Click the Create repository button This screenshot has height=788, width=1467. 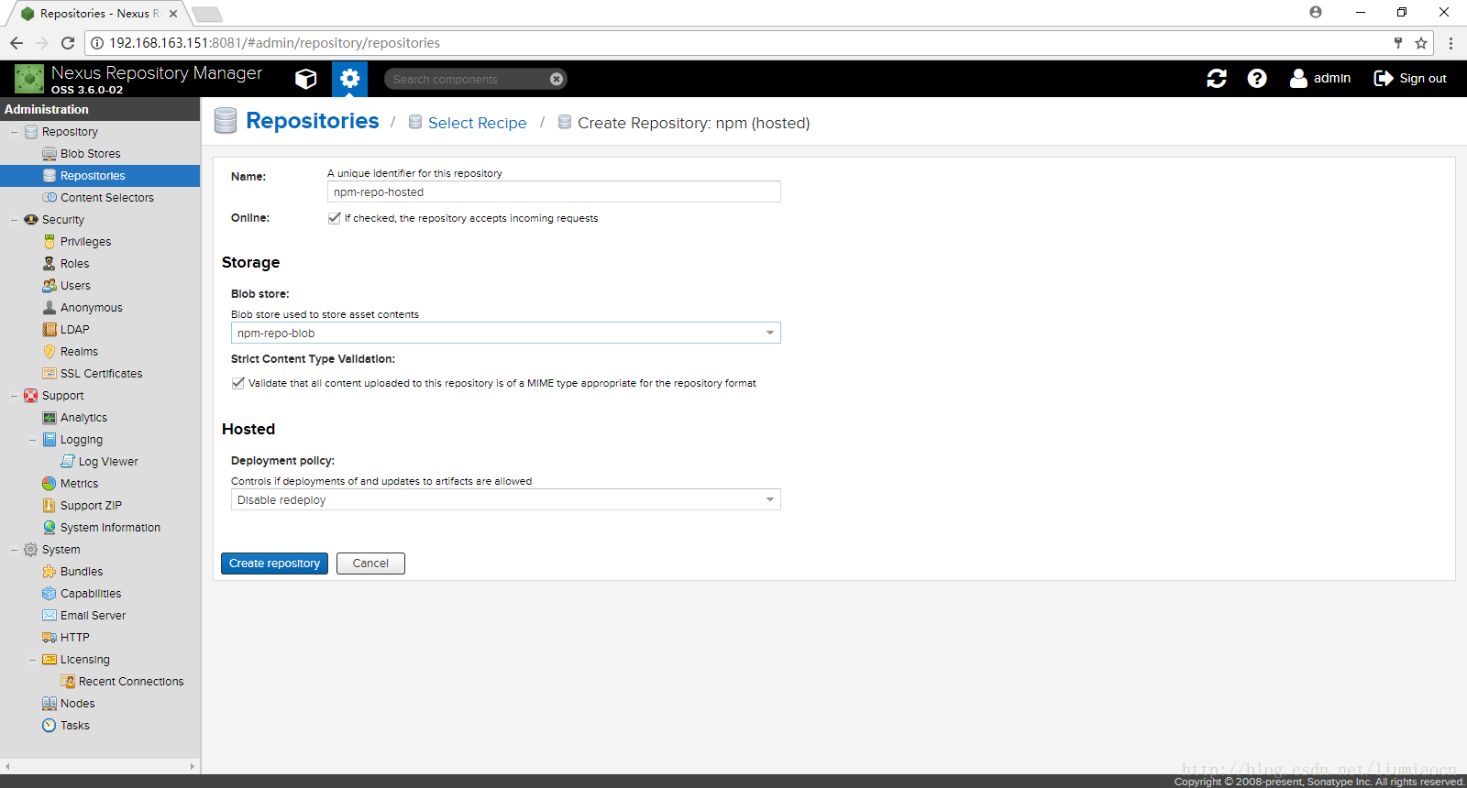274,564
